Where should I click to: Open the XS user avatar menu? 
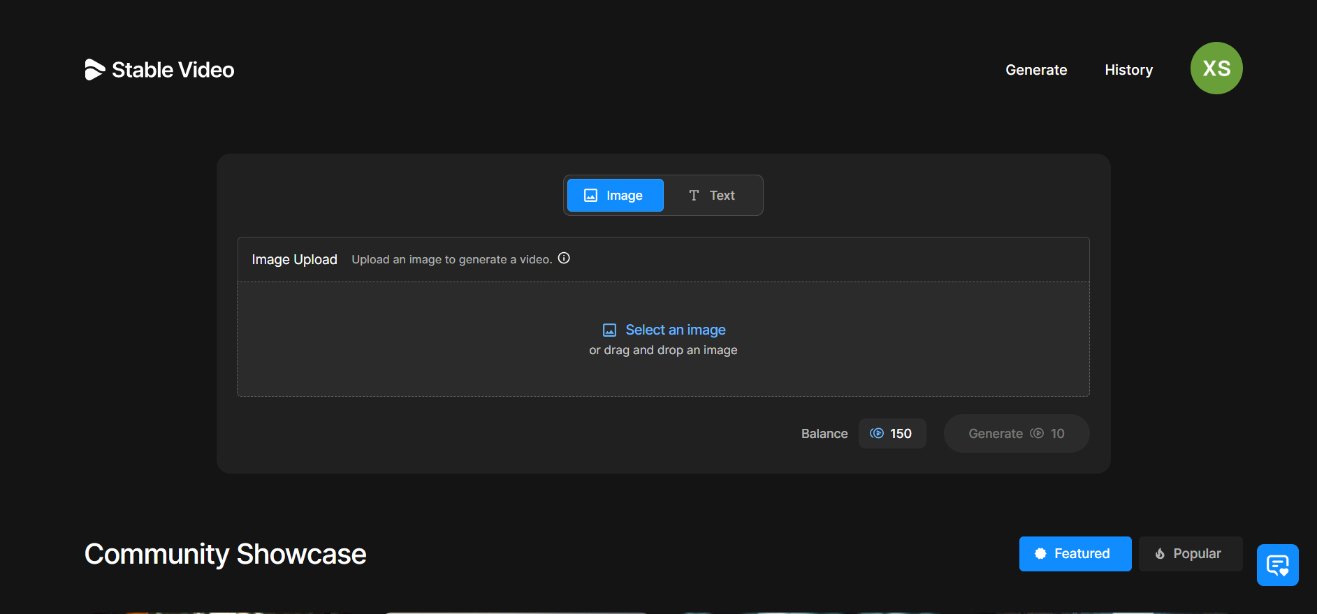coord(1216,68)
